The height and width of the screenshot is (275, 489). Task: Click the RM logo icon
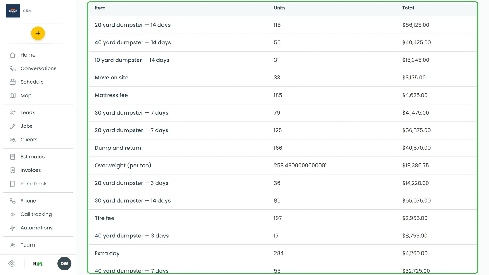pyautogui.click(x=38, y=264)
